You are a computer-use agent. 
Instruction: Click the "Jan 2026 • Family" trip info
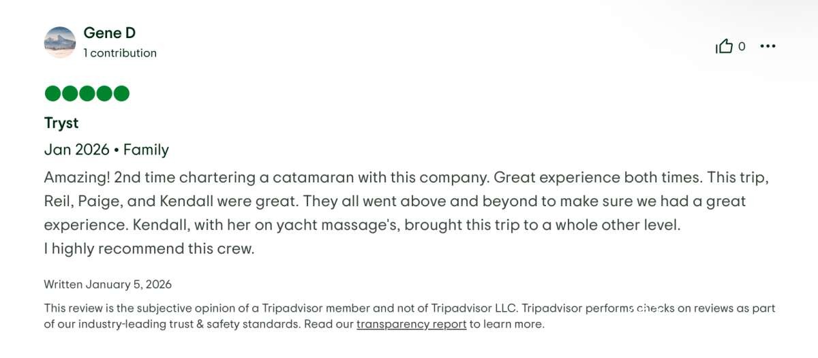pyautogui.click(x=106, y=150)
